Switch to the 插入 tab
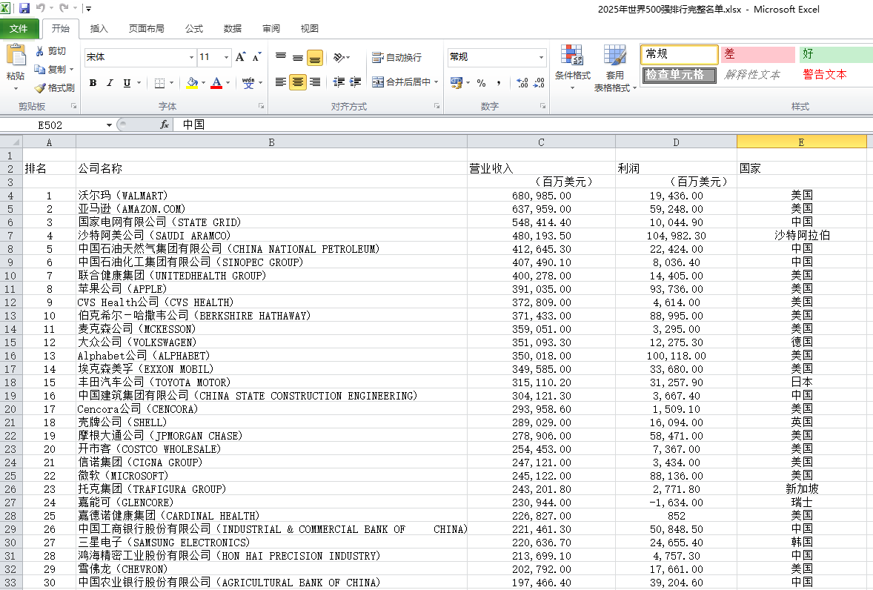Screen dimensions: 873x590 coord(99,28)
